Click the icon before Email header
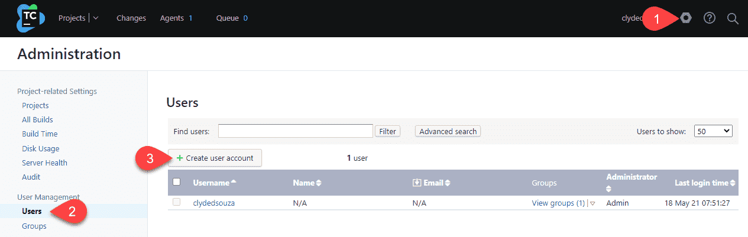The width and height of the screenshot is (748, 237). tap(417, 183)
